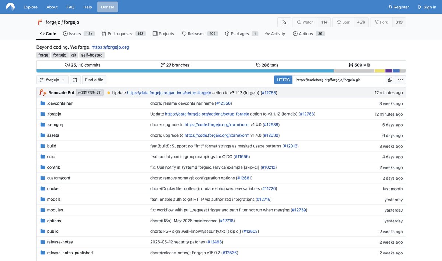Click the Star button
Screen dimensions: 442x261
(343, 22)
